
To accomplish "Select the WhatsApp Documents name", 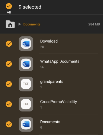I will click(x=60, y=61).
